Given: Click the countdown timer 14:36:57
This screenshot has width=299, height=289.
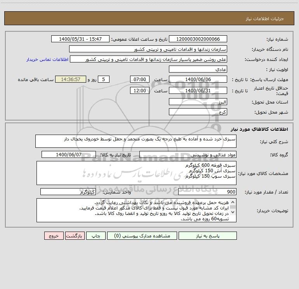Looking at the screenshot, I should pos(71,79).
